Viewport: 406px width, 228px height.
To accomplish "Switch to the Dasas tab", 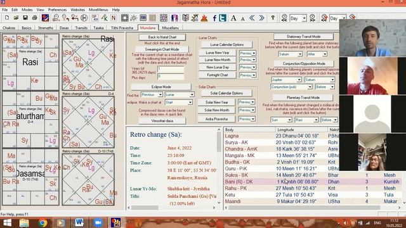I will click(64, 28).
